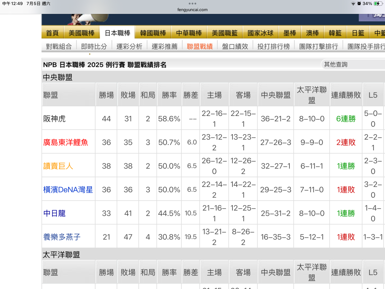Open the 阪神虎 team link
The height and width of the screenshot is (289, 385).
tap(54, 119)
